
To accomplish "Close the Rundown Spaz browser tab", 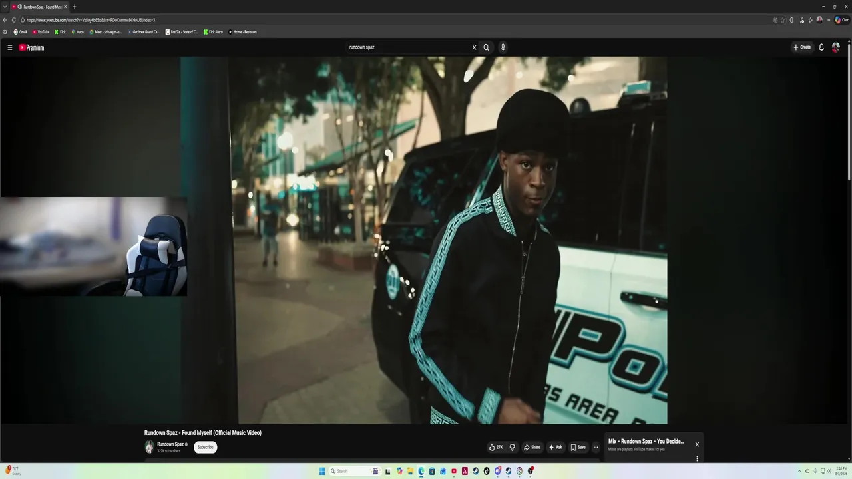I will [65, 7].
